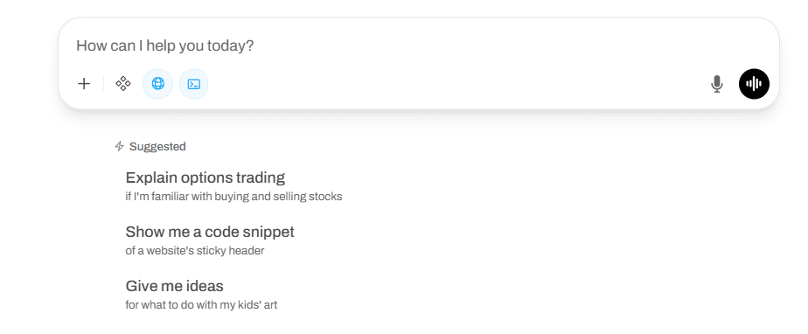Open the integrations diamond-grid icon
The image size is (808, 334).
(x=122, y=84)
